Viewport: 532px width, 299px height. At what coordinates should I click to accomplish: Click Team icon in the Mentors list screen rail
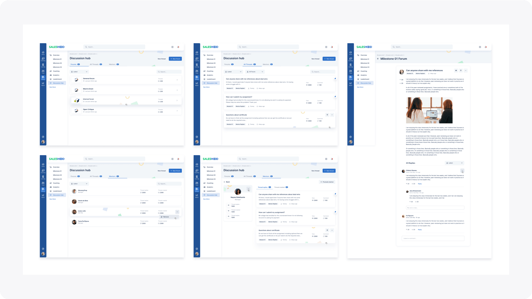pos(43,184)
